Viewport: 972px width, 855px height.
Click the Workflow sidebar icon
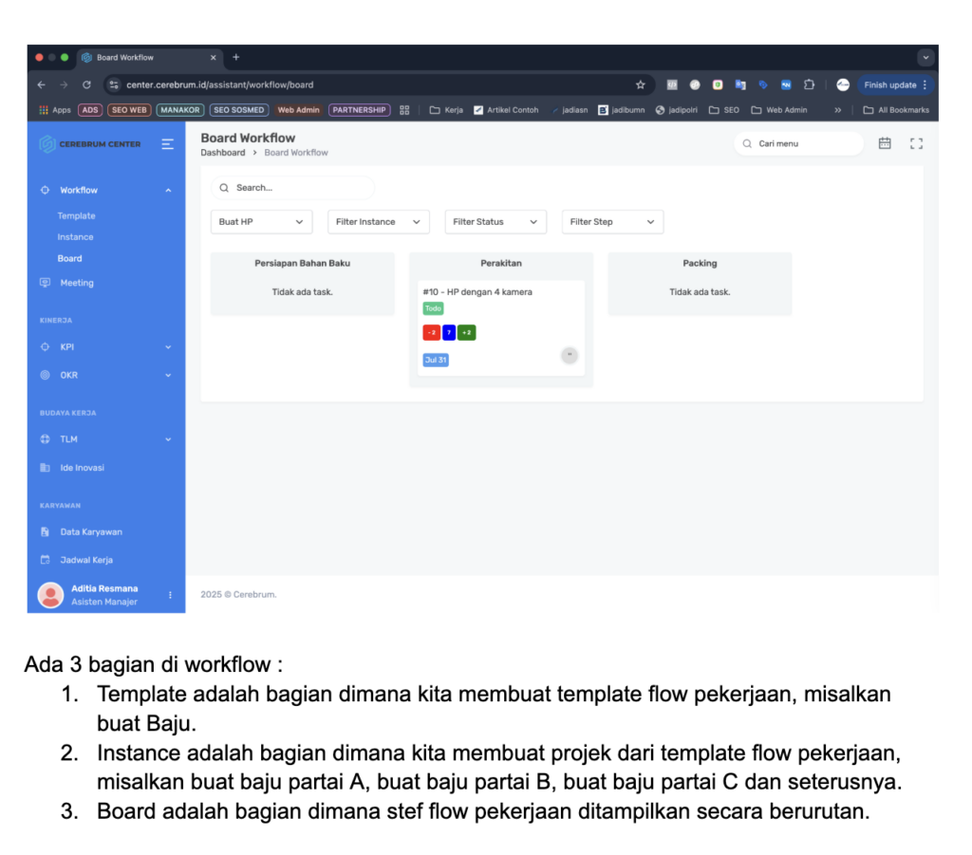pos(45,190)
